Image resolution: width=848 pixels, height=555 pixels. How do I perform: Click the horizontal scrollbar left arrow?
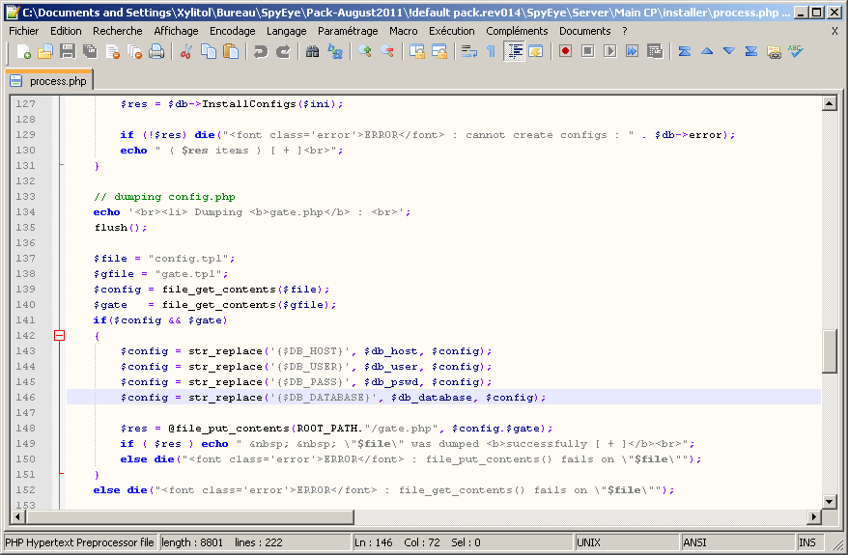[17, 517]
